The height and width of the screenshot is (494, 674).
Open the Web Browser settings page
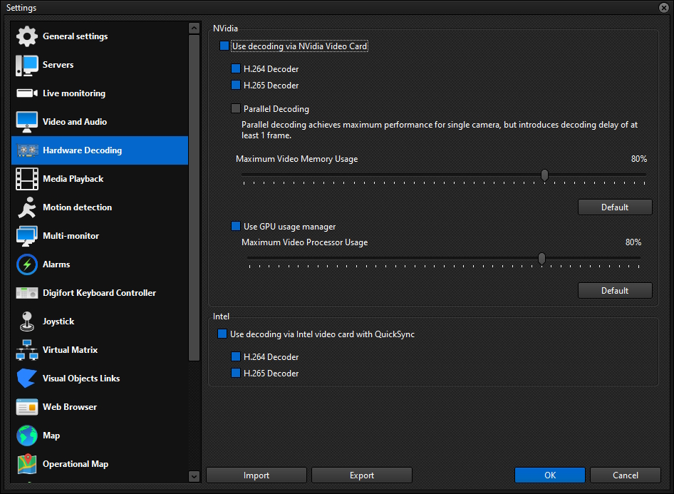(100, 407)
